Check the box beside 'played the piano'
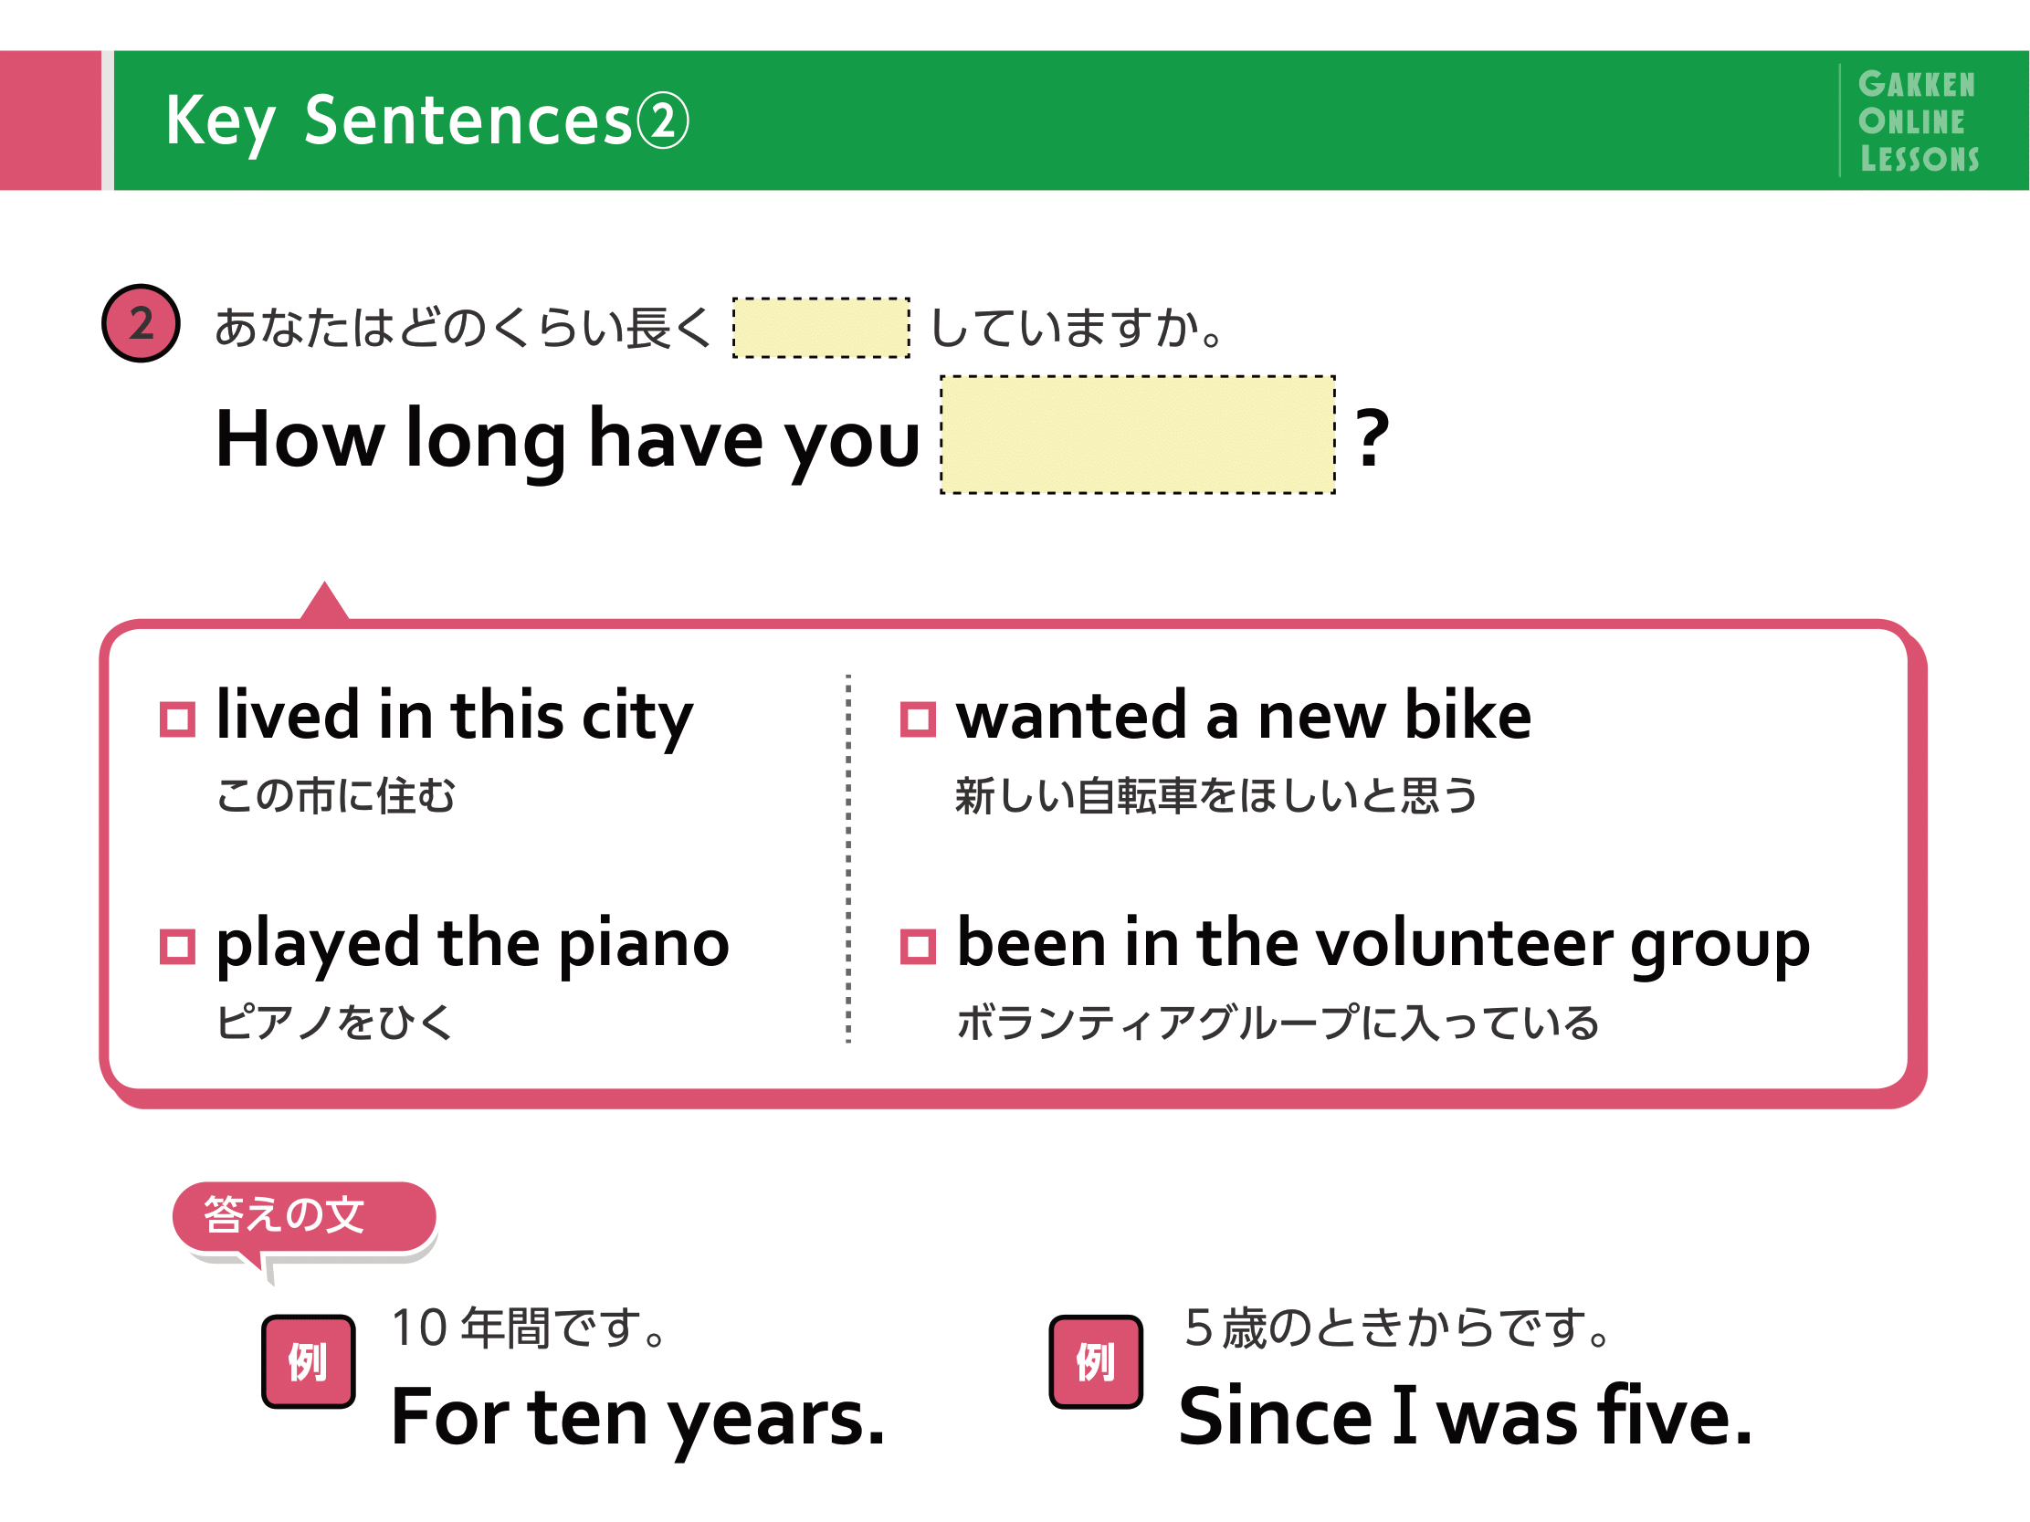Screen dimensions: 2030x1522 [177, 947]
